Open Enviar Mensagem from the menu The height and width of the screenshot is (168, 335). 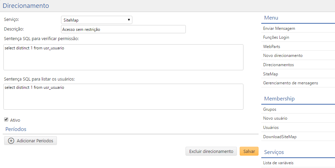[279, 28]
